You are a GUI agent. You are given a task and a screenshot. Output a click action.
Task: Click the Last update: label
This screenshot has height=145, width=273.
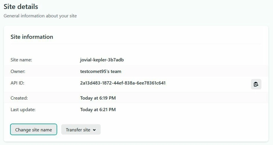coord(23,110)
